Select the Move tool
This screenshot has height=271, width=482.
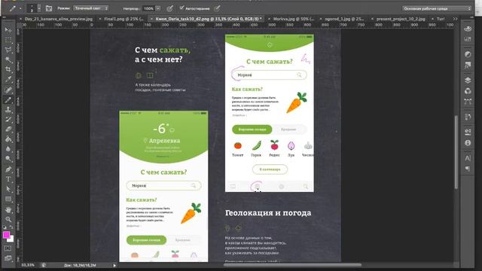point(8,30)
